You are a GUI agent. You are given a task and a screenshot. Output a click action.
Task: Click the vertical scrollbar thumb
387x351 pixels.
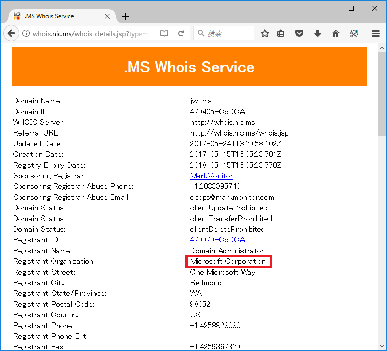[382, 94]
